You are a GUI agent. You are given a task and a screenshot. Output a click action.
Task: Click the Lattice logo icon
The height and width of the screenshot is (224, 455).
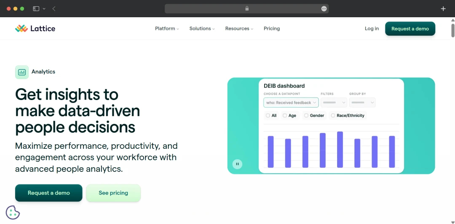click(21, 28)
